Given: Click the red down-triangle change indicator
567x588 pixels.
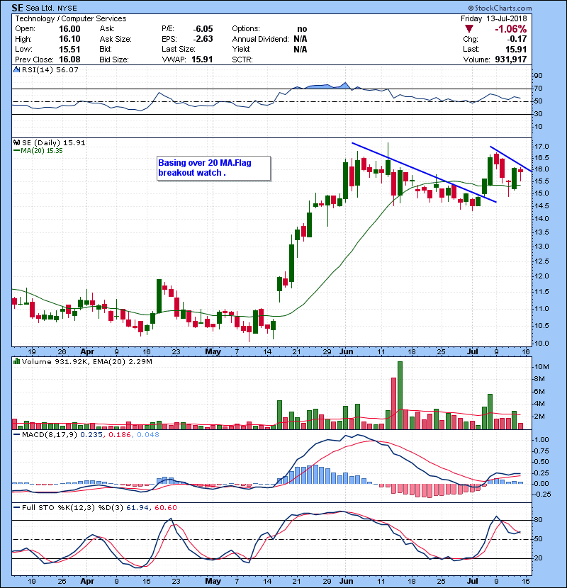Looking at the screenshot, I should tap(468, 29).
